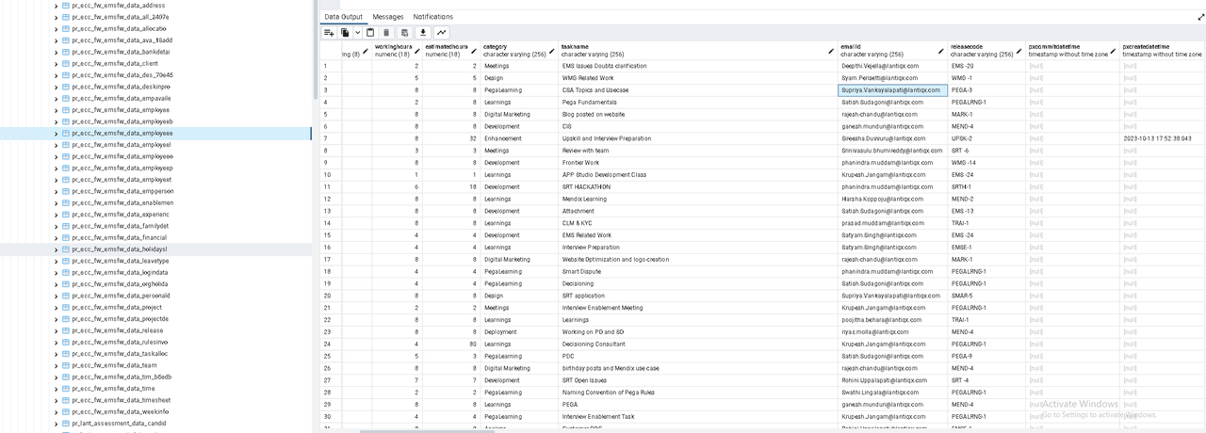The height and width of the screenshot is (433, 1206).
Task: Click the category column header
Action: tap(519, 50)
